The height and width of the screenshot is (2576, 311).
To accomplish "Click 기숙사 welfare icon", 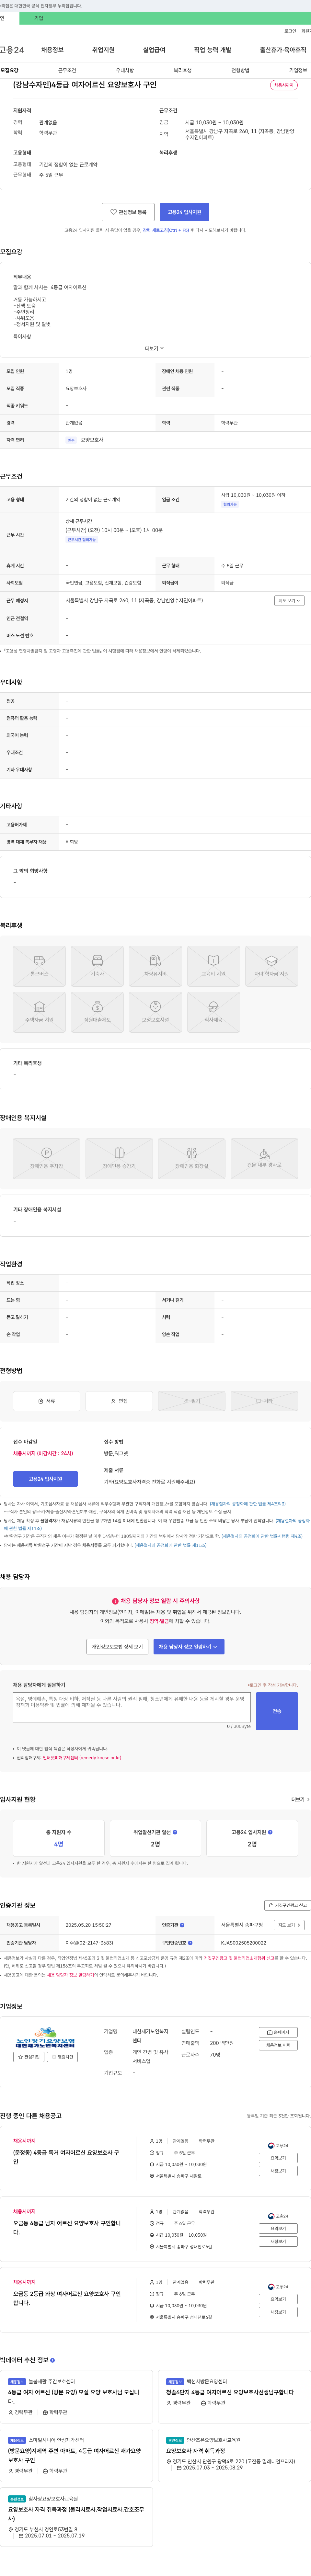I will (97, 966).
